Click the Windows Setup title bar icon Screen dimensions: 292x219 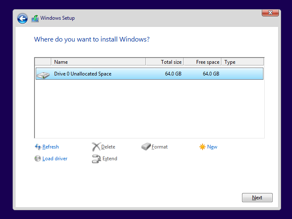coord(35,18)
